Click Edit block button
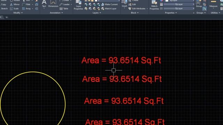The width and height of the screenshot is (223, 125). pos(132,5)
